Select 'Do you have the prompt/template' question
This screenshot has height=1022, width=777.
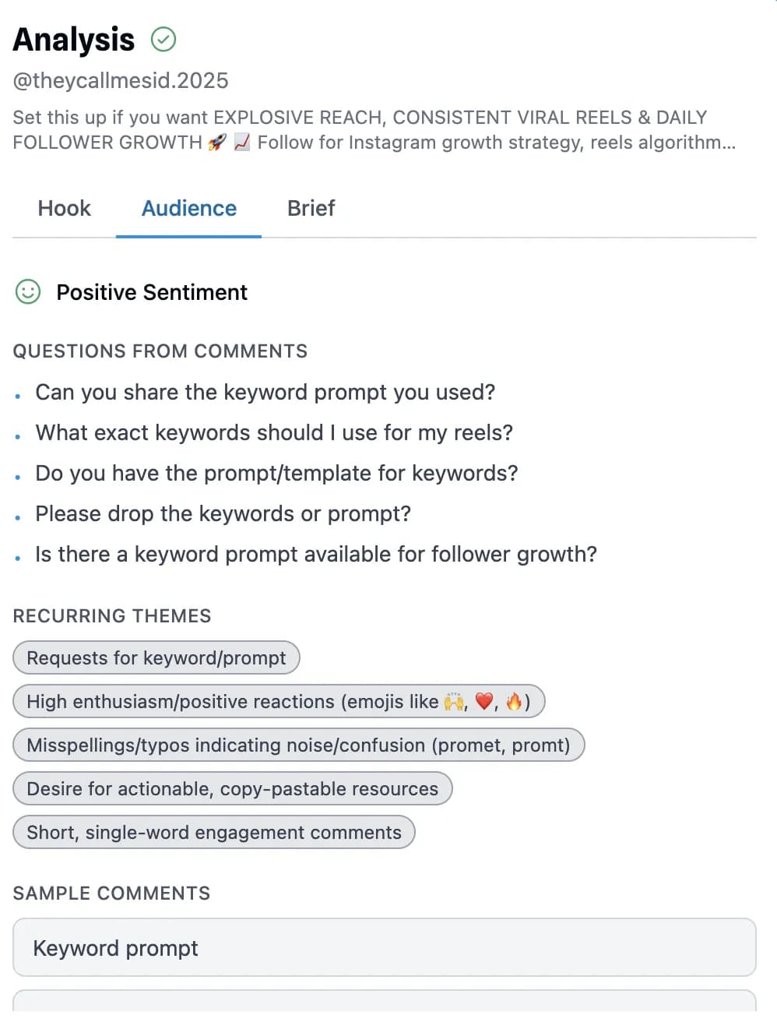[276, 474]
